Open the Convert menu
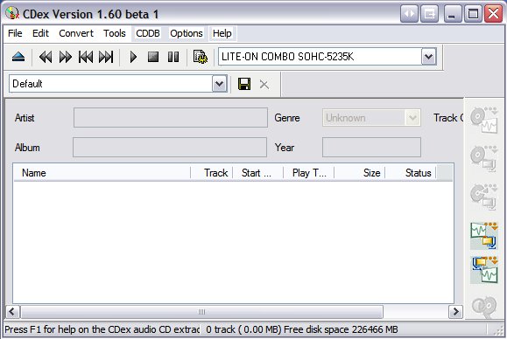The height and width of the screenshot is (339, 507). [76, 33]
